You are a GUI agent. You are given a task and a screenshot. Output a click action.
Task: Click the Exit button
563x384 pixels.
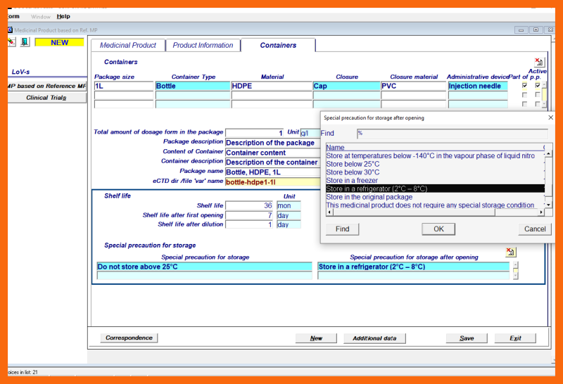515,338
